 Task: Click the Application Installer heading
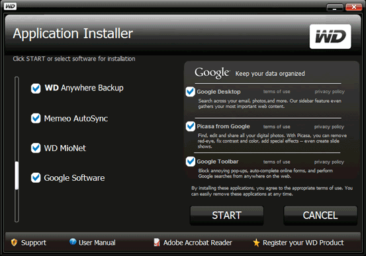point(73,34)
